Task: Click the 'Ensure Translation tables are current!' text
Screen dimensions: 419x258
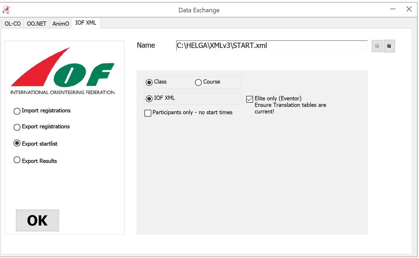Action: tap(290, 108)
